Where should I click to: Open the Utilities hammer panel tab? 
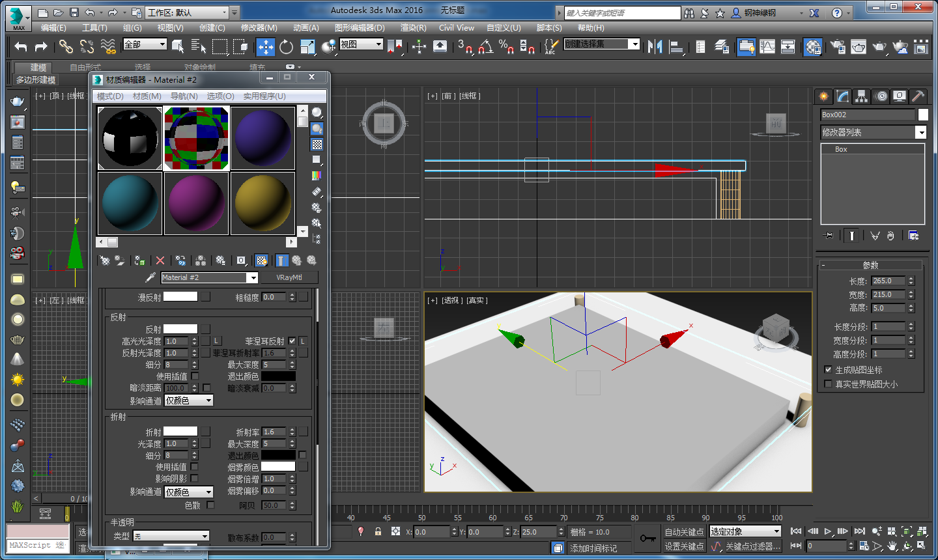(x=918, y=96)
